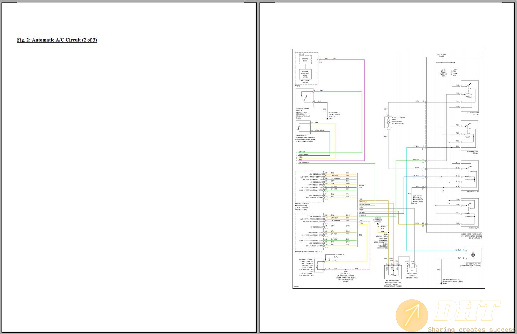This screenshot has width=517, height=334.
Task: Select the 'RADIO' label under dashed box
Action: (x=297, y=86)
